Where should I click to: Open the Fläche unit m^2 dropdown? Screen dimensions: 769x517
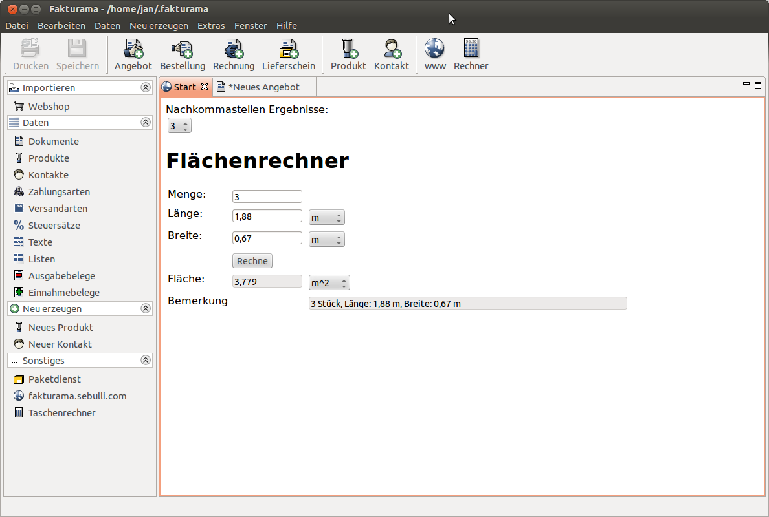point(329,283)
